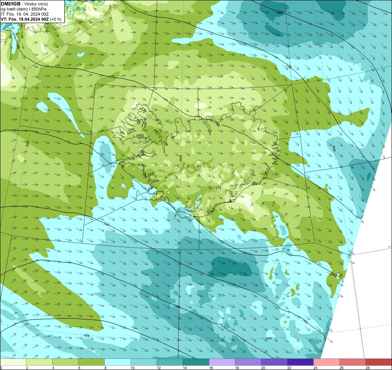Screen dimensions: 392x370
Task: Click the '10W' longitude label
Action: coord(334,149)
